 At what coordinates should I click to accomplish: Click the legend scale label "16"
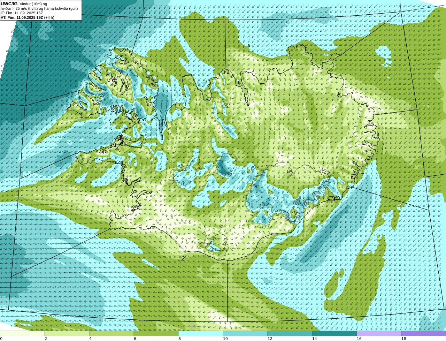pos(359,339)
